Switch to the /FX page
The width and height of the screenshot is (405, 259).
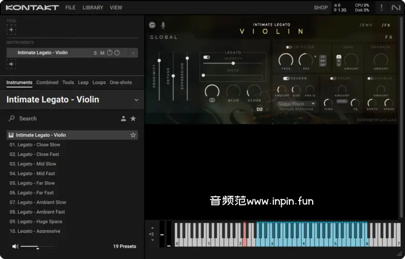coord(386,25)
